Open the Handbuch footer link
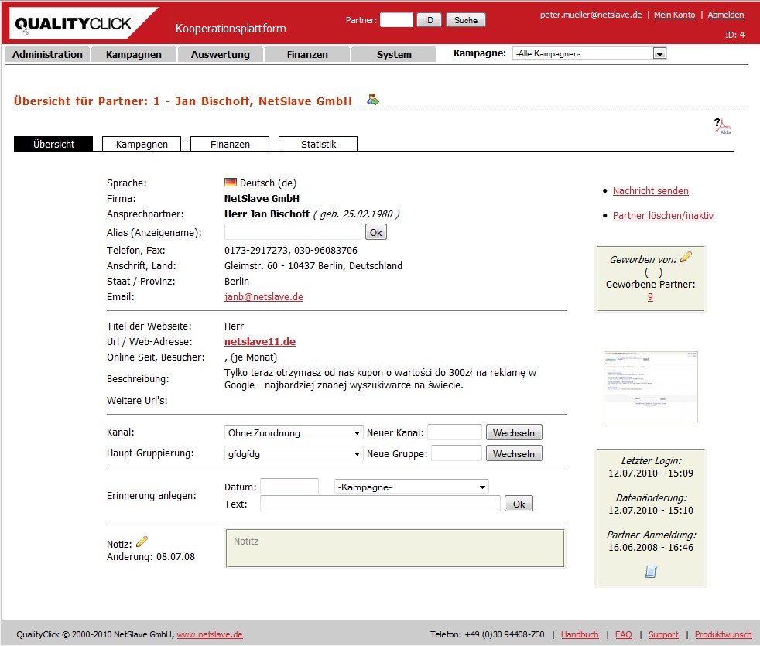 (580, 634)
